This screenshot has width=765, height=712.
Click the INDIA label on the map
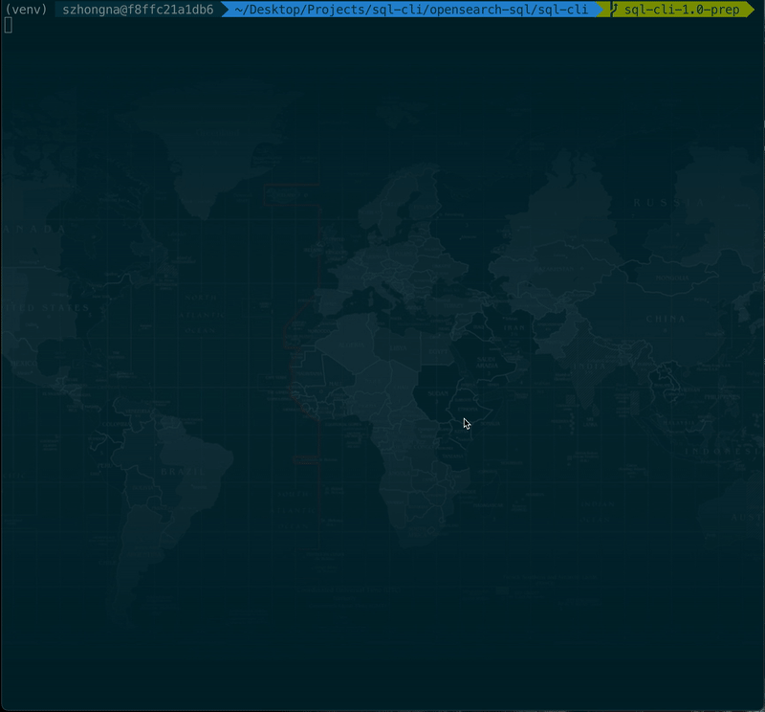point(587,365)
